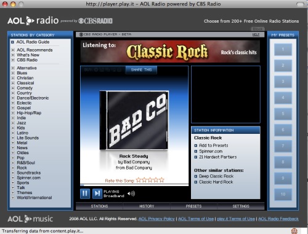Viewport: 308px width, 234px height.
Task: Click the CBS eye icon in player title bar
Action: [81, 34]
